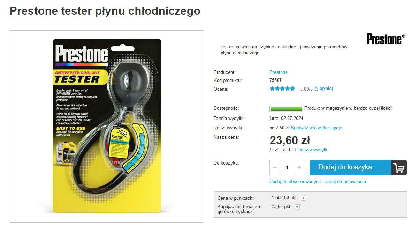
Task: Open the 3 opinie reviews link
Action: pos(324,89)
